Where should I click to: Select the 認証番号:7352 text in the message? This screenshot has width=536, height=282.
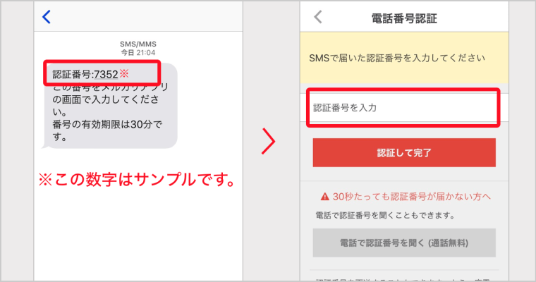point(85,74)
